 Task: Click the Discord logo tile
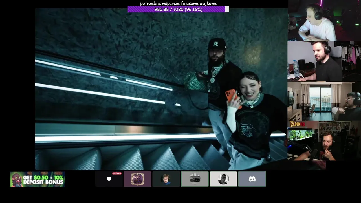click(252, 179)
